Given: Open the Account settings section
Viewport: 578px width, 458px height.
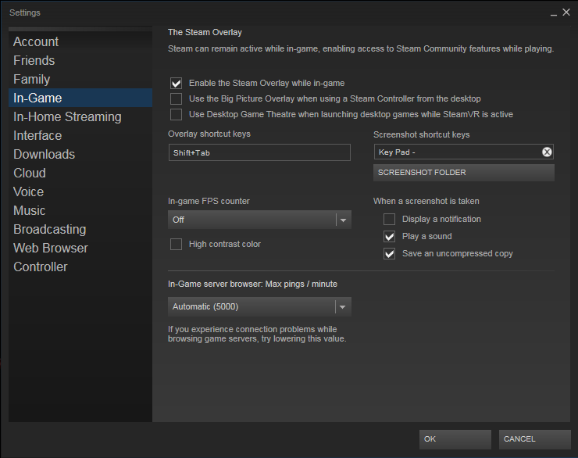Looking at the screenshot, I should [x=36, y=42].
